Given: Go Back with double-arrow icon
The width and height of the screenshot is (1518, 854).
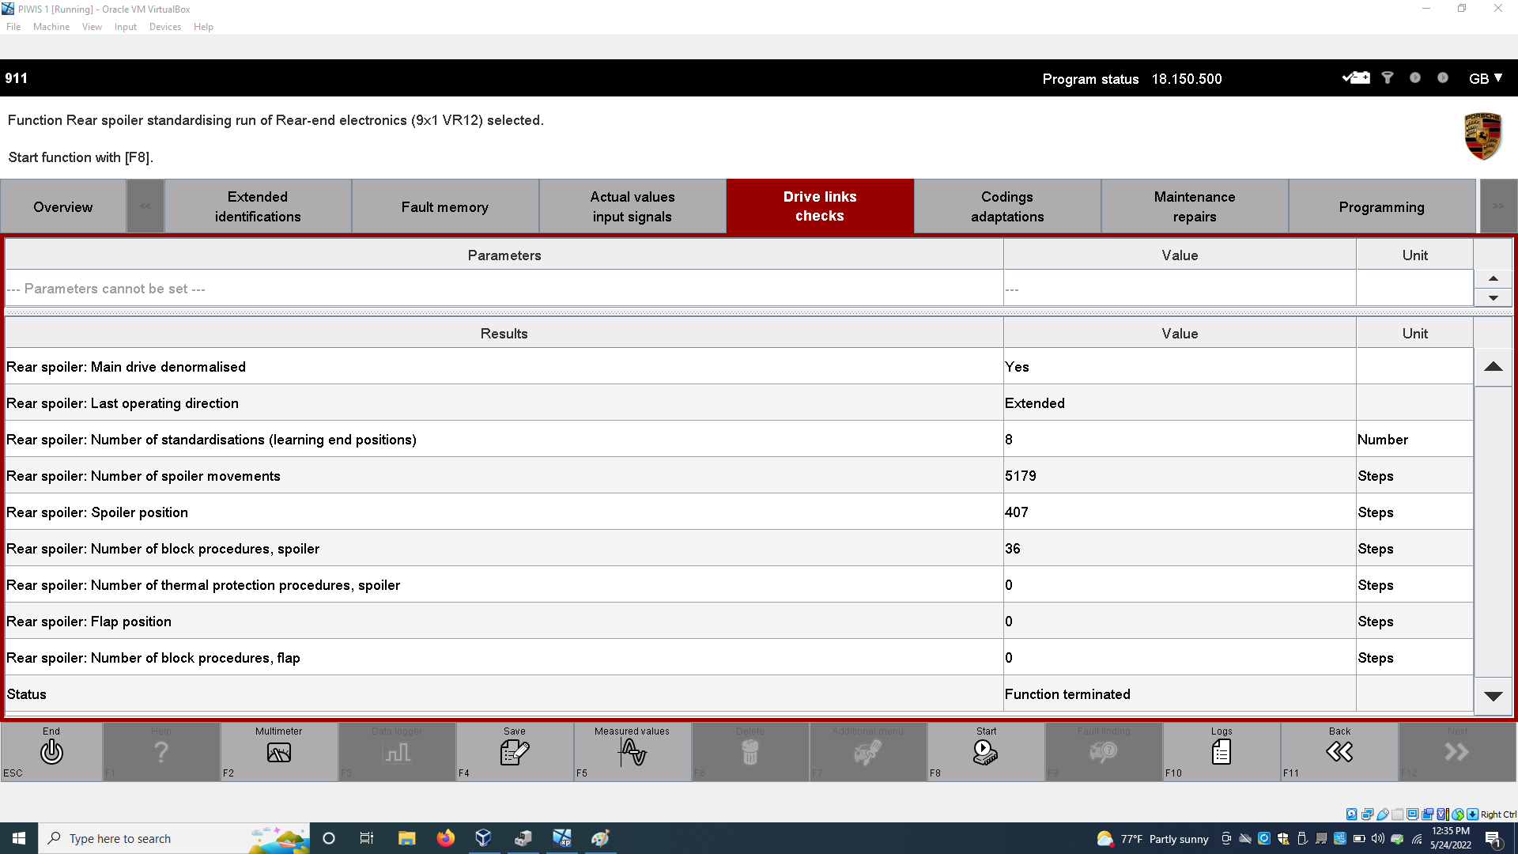Looking at the screenshot, I should click(1339, 752).
